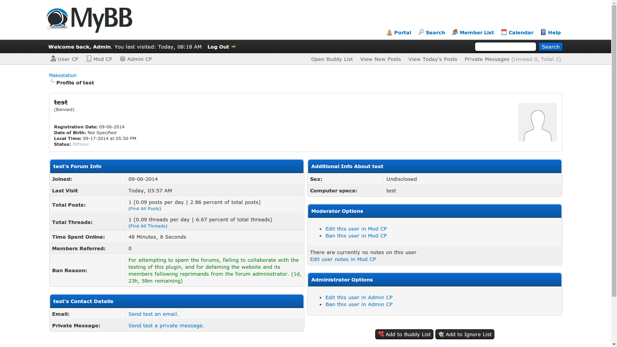617x347 pixels.
Task: Click test's default avatar image
Action: click(537, 122)
